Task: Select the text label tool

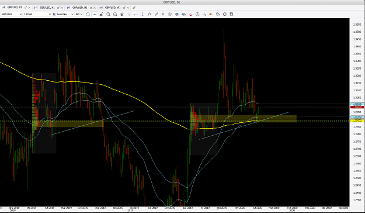Action: pos(163,14)
